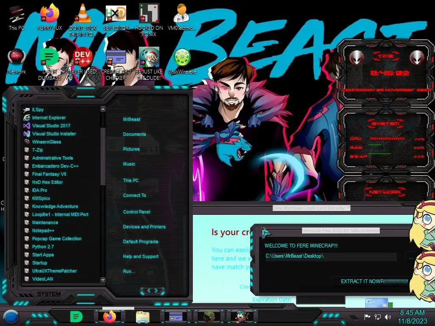Click the start menu scrollbar thumb

(103, 156)
